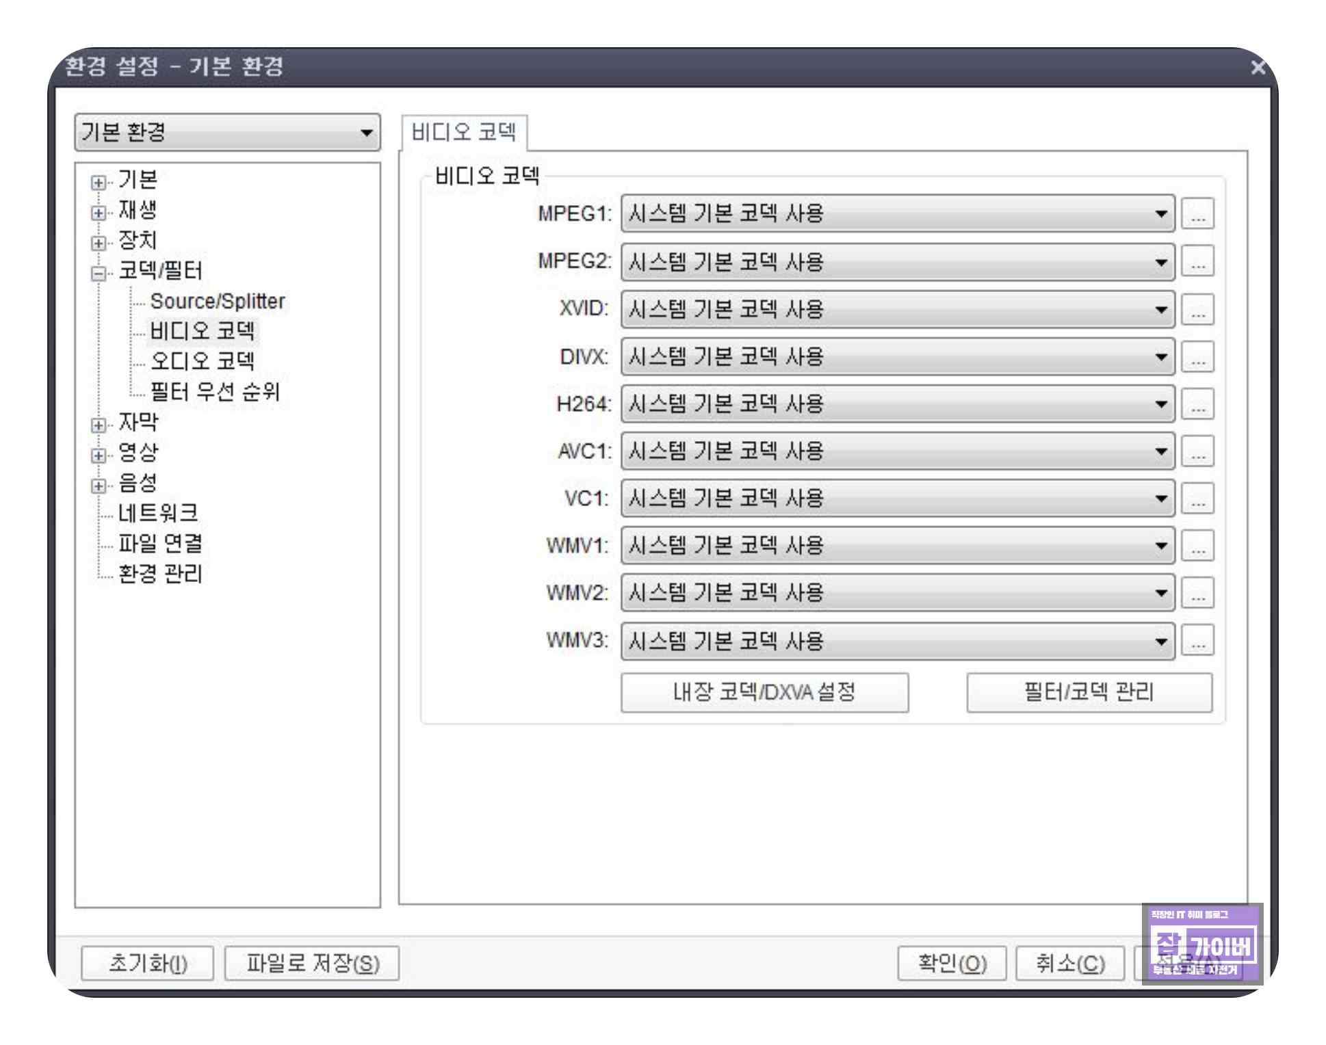Open the MPEG2 codec dropdown
This screenshot has width=1326, height=1045.
pyautogui.click(x=897, y=262)
